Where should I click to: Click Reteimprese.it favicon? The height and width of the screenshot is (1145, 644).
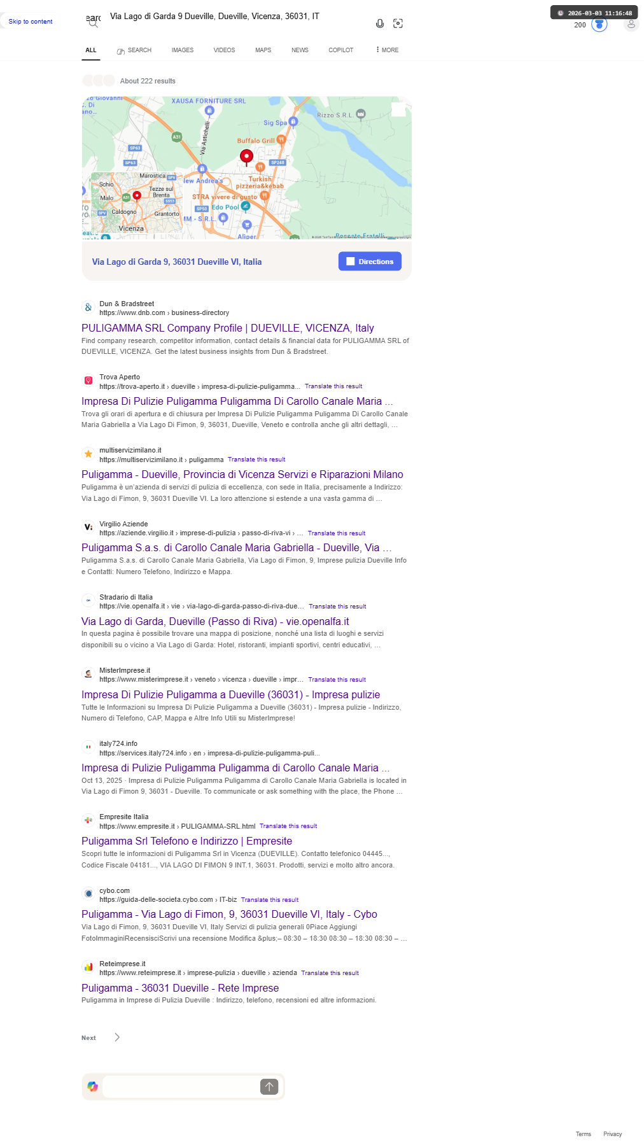point(88,967)
